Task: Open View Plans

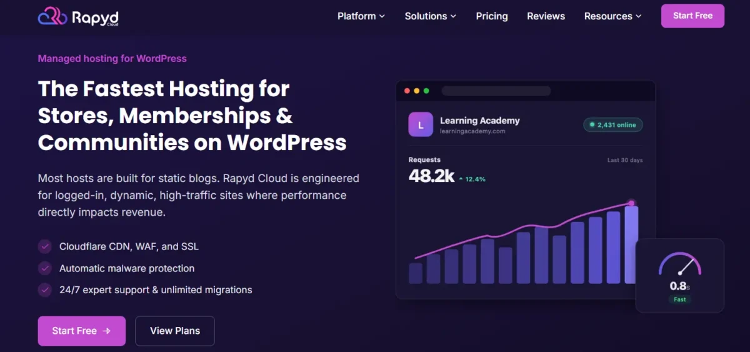Action: coord(175,331)
